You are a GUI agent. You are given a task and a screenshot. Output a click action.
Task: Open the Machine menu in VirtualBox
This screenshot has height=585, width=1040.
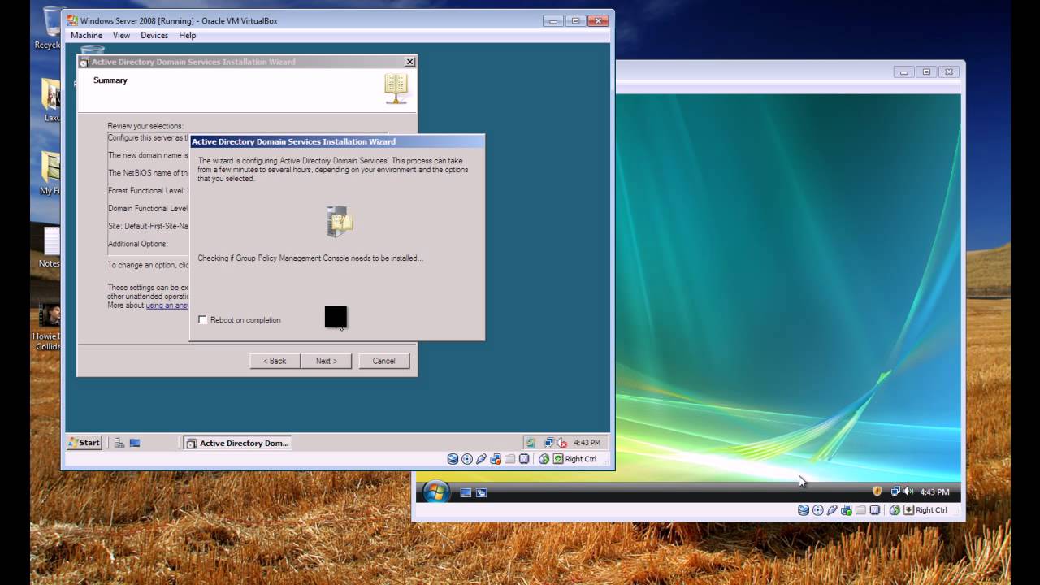point(86,36)
